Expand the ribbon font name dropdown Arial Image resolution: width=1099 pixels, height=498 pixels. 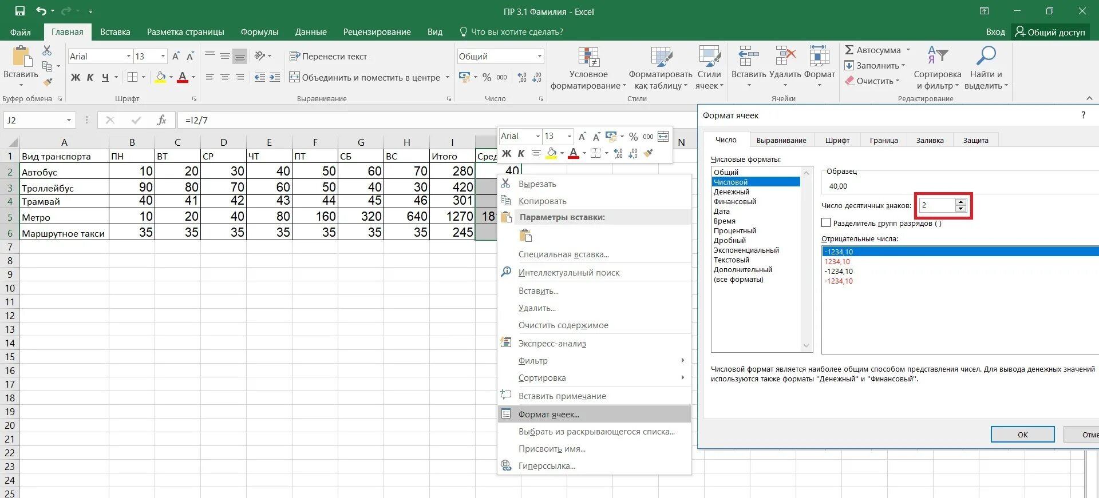(128, 56)
